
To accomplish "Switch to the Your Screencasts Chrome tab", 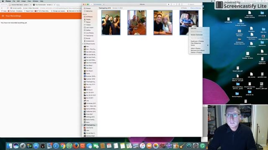I will tap(44, 5).
